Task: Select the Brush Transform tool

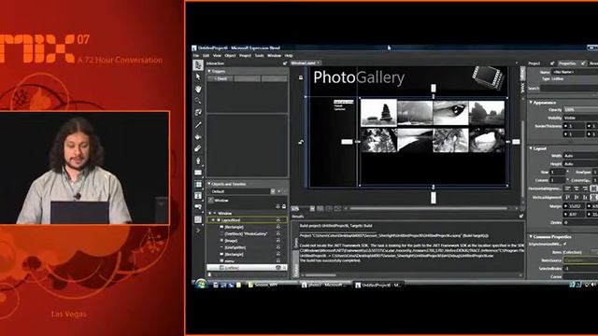Action: [x=198, y=148]
